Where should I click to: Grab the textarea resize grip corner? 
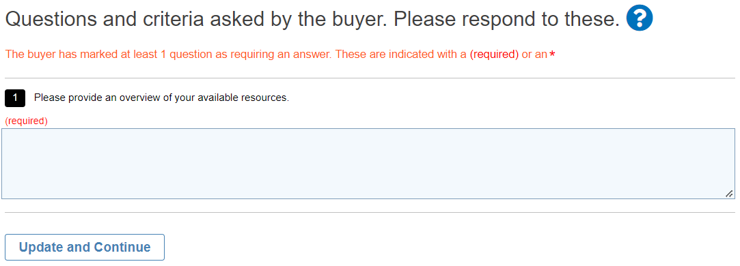(729, 194)
